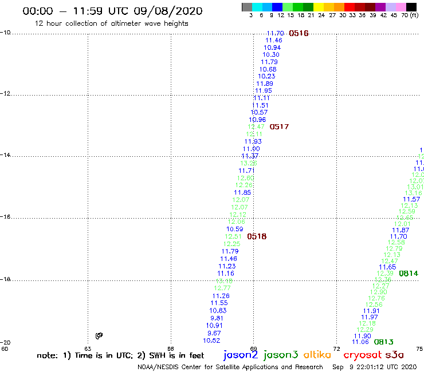
Task: Click the 0813 pass time marker
Action: [383, 342]
